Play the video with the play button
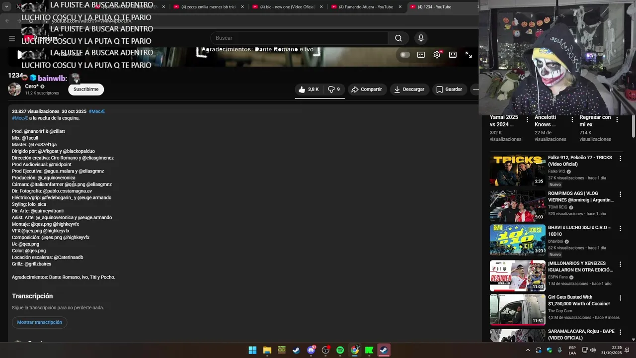This screenshot has height=358, width=636. click(x=19, y=55)
